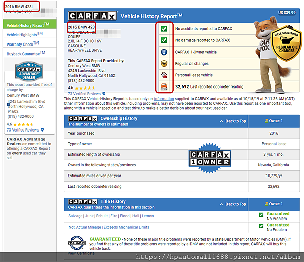
Task: Click the CARFAX logo in Title History header
Action: [x=83, y=202]
